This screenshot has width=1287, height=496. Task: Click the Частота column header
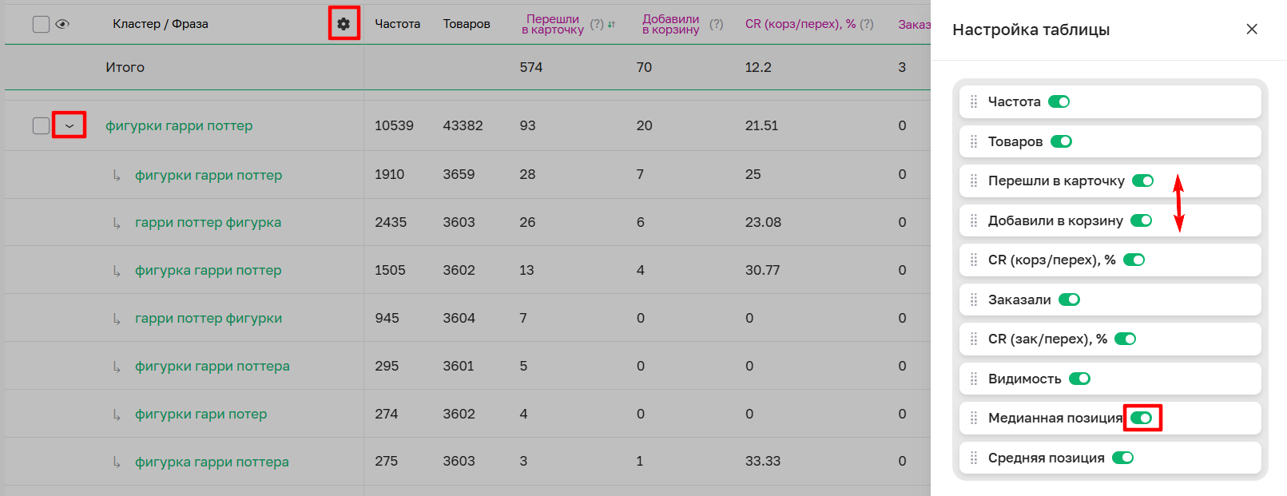click(x=397, y=24)
